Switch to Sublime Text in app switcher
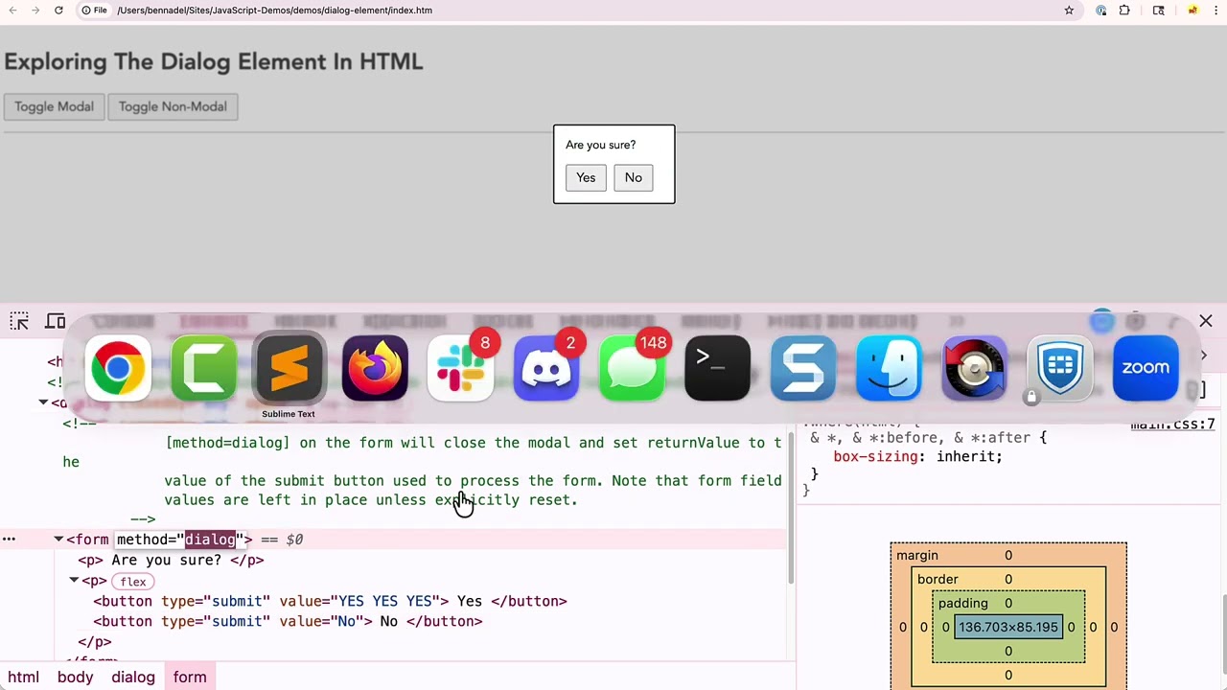1227x690 pixels. pos(289,368)
